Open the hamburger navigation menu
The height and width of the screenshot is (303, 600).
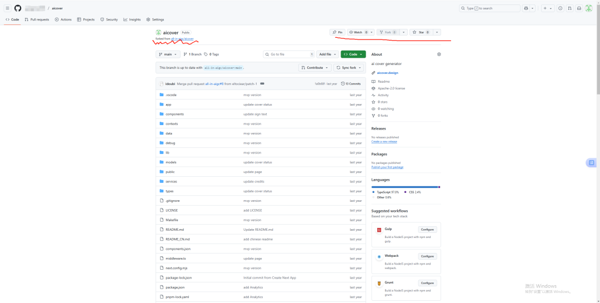pos(7,8)
